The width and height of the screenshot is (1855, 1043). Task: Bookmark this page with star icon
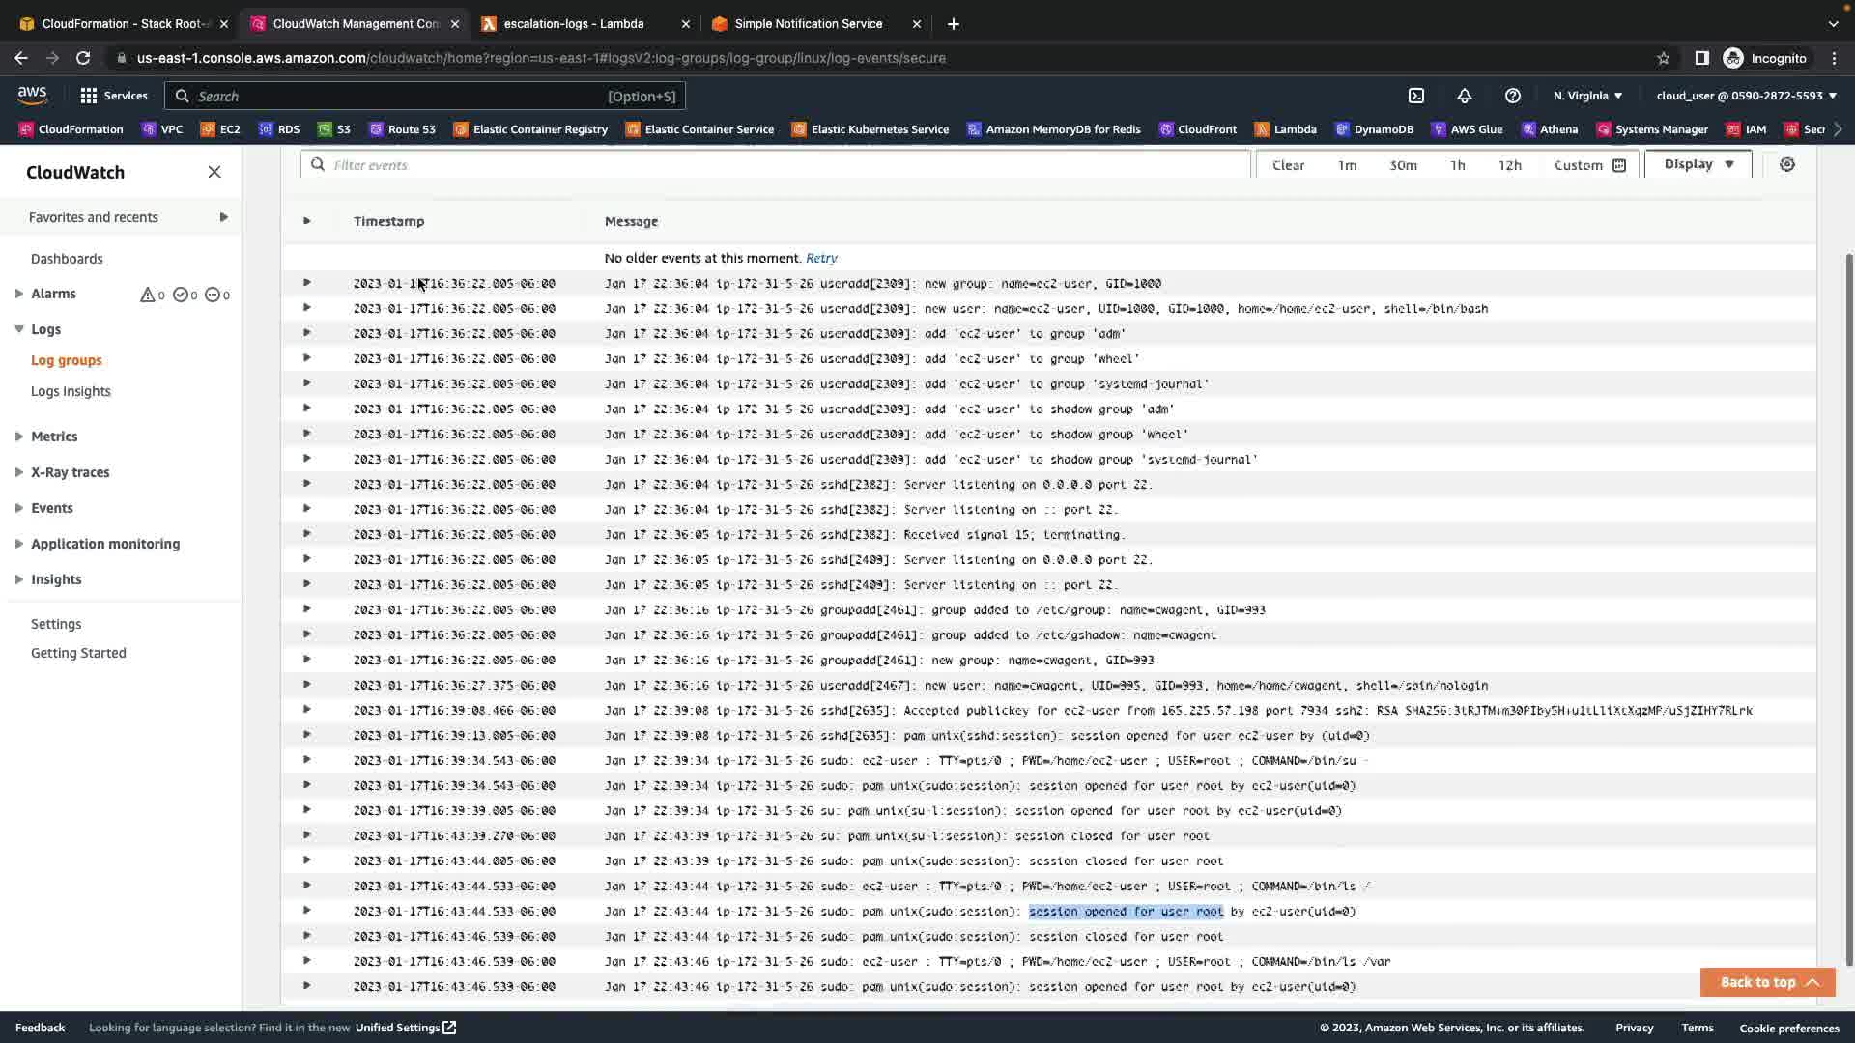pos(1663,58)
